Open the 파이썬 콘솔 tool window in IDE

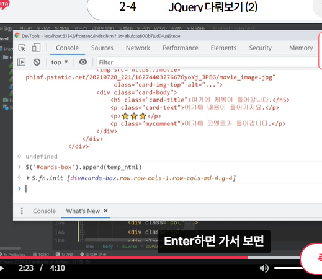click(x=96, y=255)
